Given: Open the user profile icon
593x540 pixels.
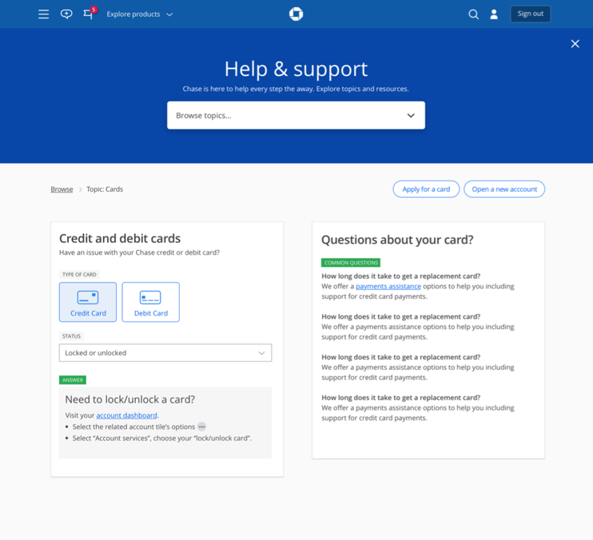Looking at the screenshot, I should coord(494,14).
